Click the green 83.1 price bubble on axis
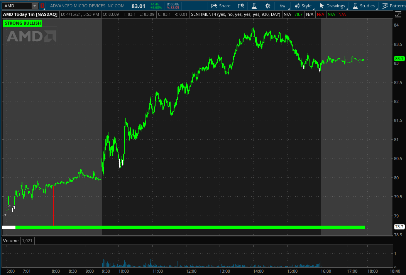Image resolution: width=406 pixels, height=275 pixels. [x=399, y=59]
